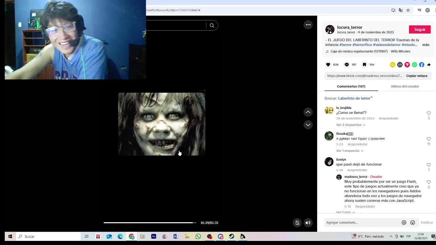Share the video on Facebook
The width and height of the screenshot is (436, 245).
coord(422,65)
